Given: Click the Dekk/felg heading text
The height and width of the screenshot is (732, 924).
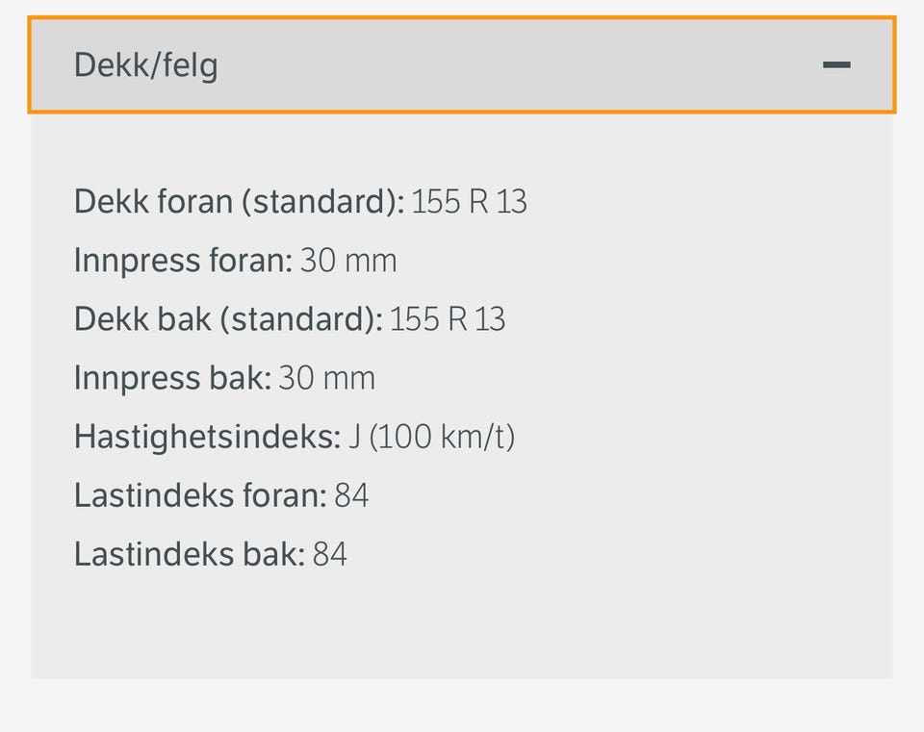Looking at the screenshot, I should (x=145, y=65).
